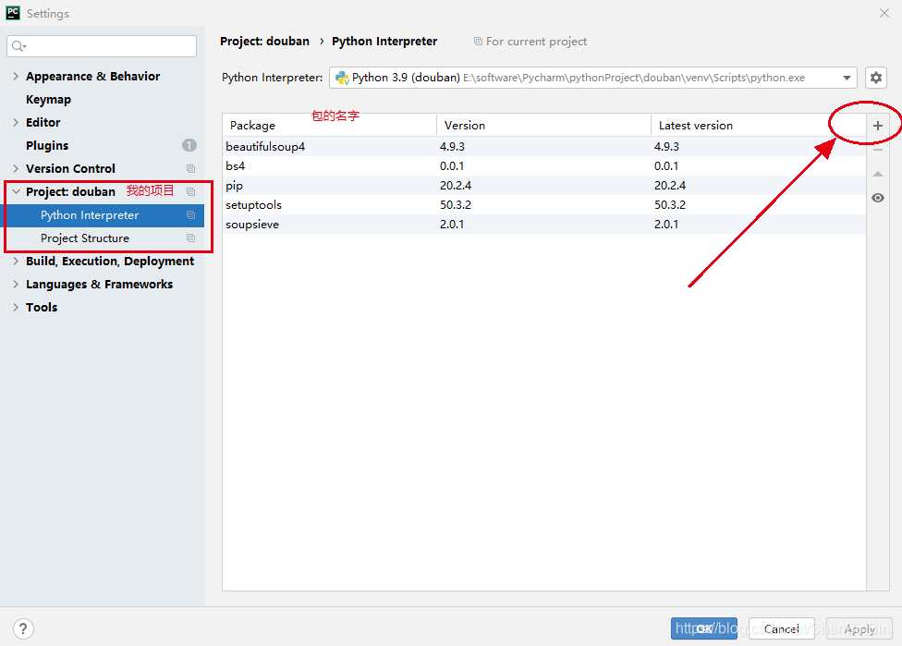Click the plus icon to install package

(x=877, y=126)
